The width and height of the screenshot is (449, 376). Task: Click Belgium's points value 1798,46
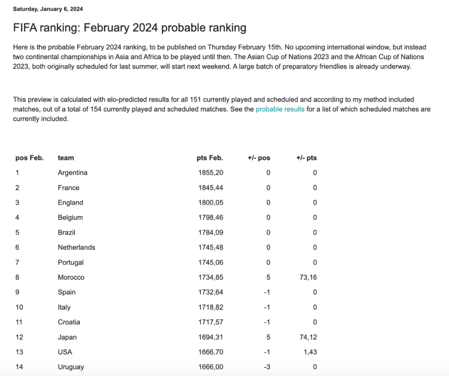coord(211,218)
